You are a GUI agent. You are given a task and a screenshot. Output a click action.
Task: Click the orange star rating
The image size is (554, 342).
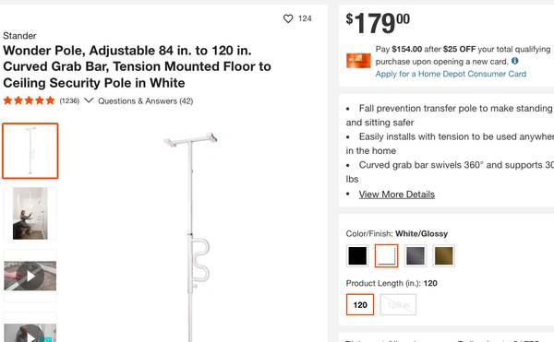[x=29, y=100]
